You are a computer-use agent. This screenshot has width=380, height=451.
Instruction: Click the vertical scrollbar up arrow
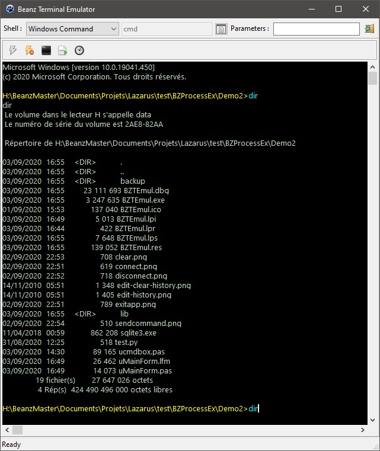pos(372,66)
